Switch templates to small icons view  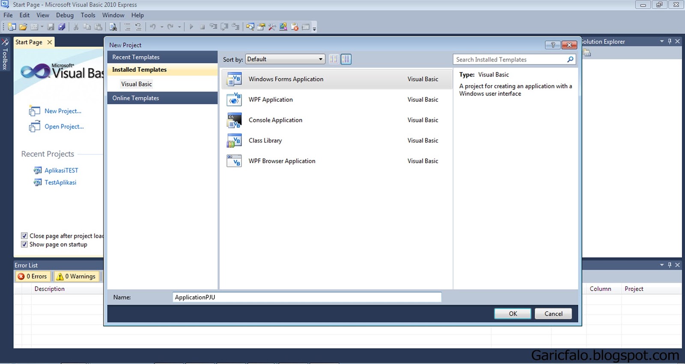334,59
